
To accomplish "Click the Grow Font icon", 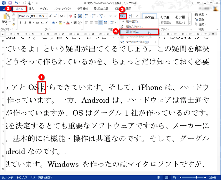I will coord(50,16).
